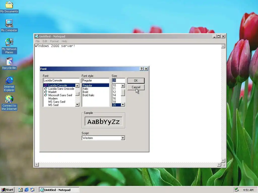Select Italic font style
Viewport: 258px width, 193px height.
click(x=95, y=89)
